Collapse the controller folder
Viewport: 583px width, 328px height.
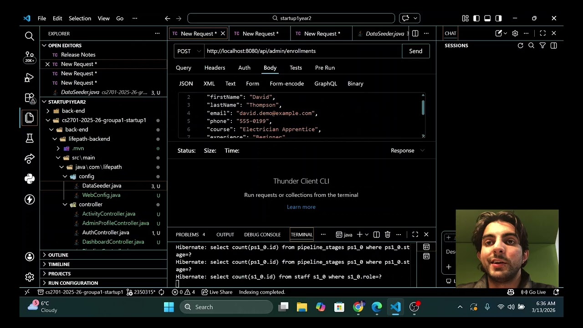point(65,205)
